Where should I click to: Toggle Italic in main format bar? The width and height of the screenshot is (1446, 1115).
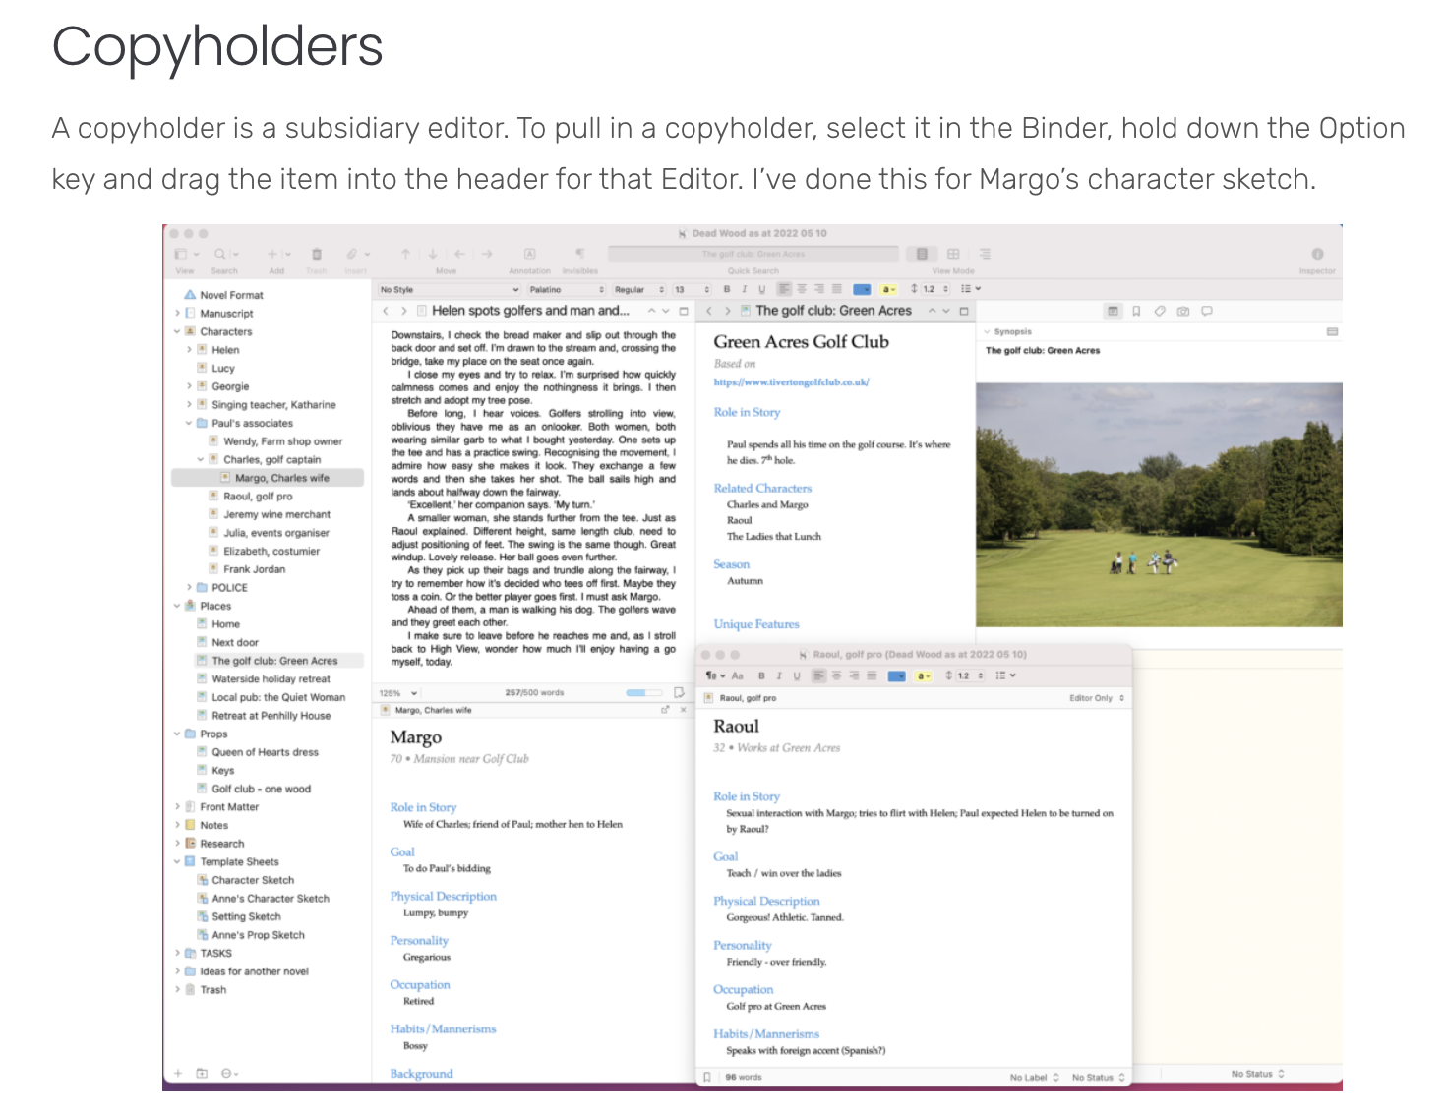[745, 289]
